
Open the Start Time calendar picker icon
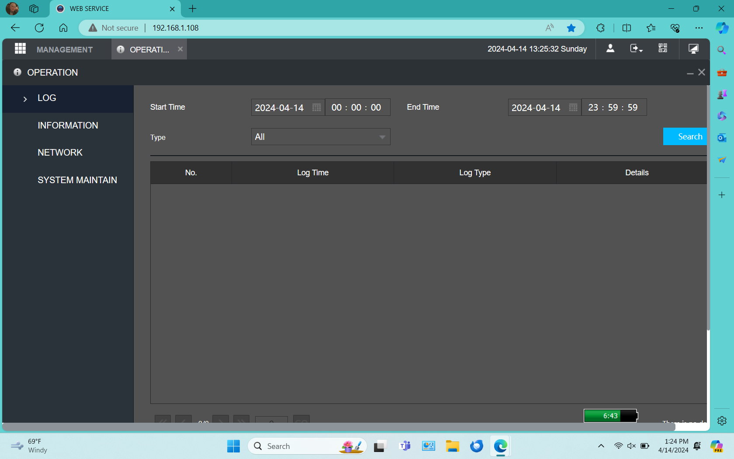click(317, 108)
